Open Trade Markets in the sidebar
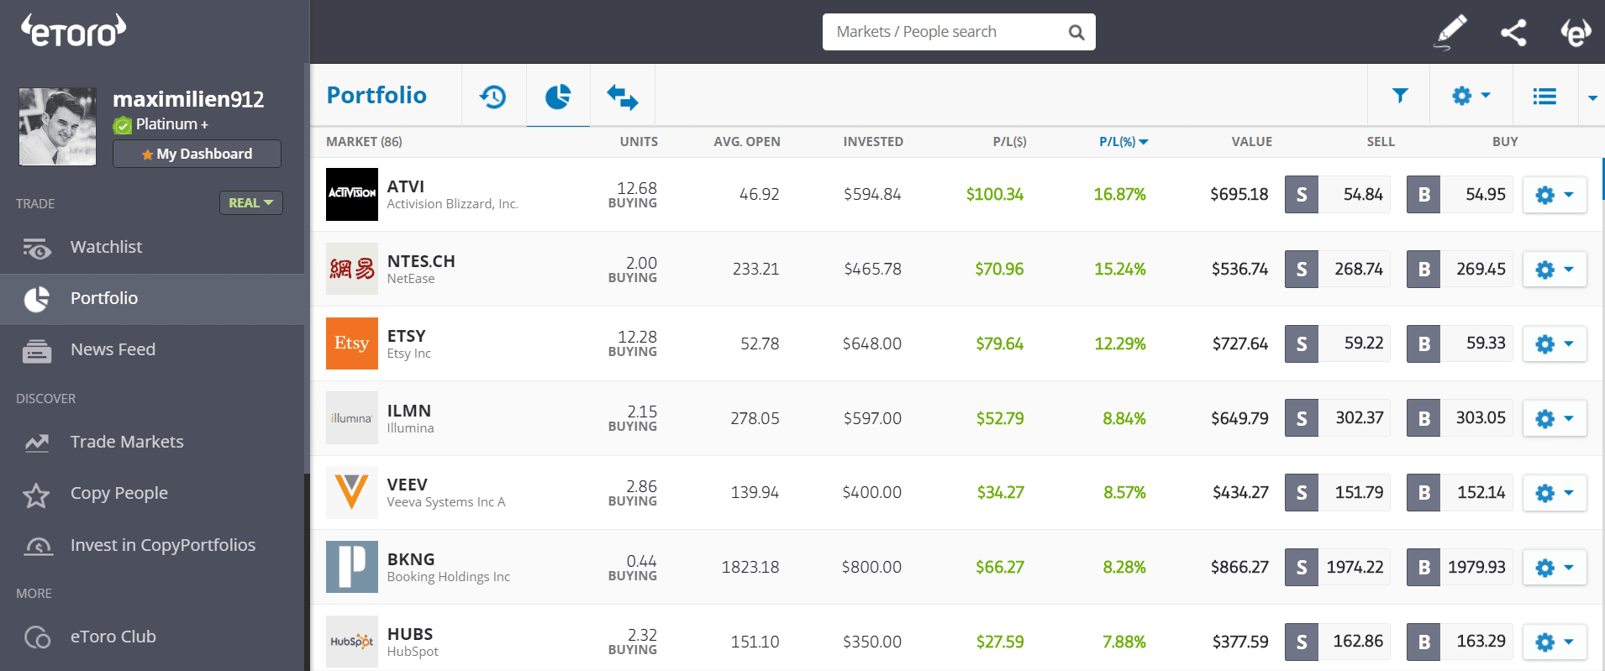Screen dimensions: 1605x671 pos(152,442)
